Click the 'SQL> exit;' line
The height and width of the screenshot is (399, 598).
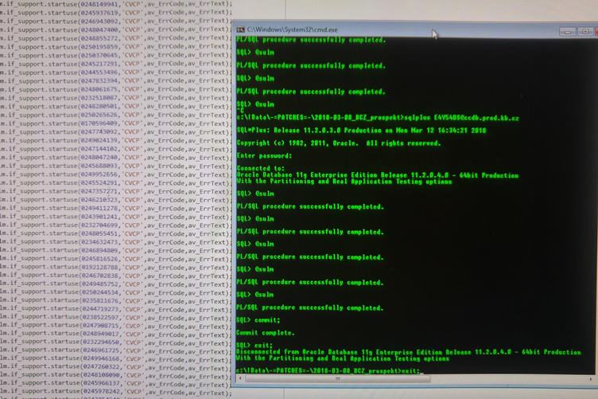(x=254, y=345)
